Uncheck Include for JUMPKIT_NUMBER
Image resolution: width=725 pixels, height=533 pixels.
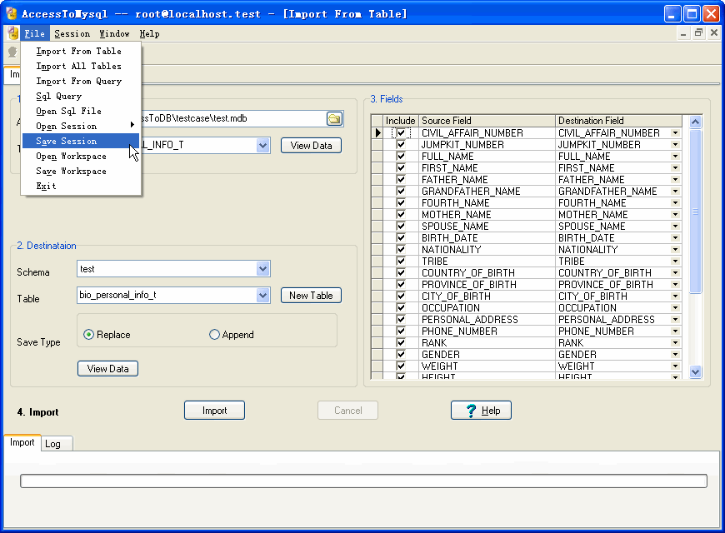(x=401, y=145)
